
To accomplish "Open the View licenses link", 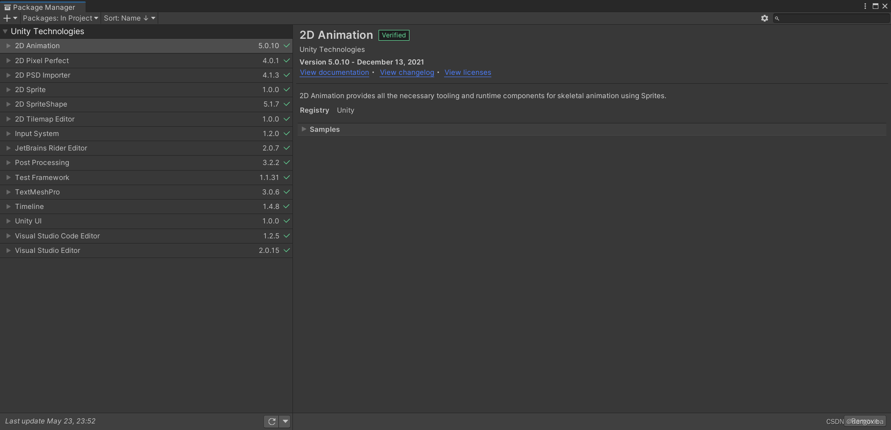I will click(468, 72).
